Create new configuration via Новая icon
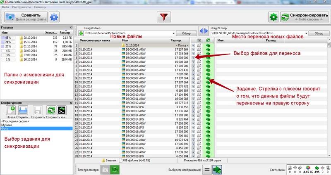Viewport: 331px width, 175px height. pos(11,110)
